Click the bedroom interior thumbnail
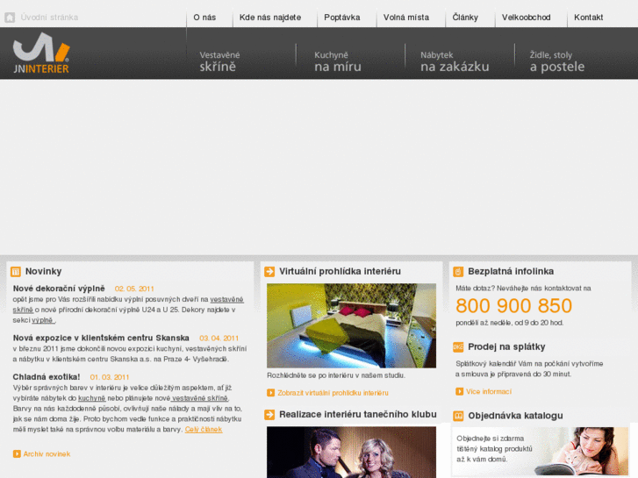This screenshot has height=478, width=638. point(352,326)
